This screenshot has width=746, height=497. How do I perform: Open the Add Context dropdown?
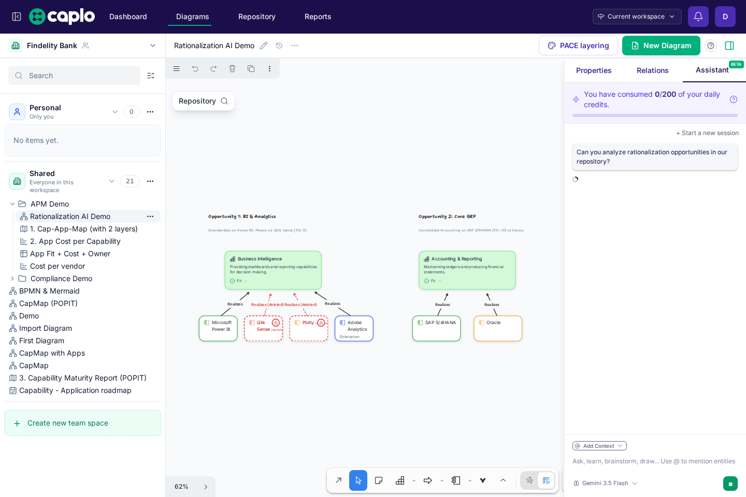tap(599, 446)
